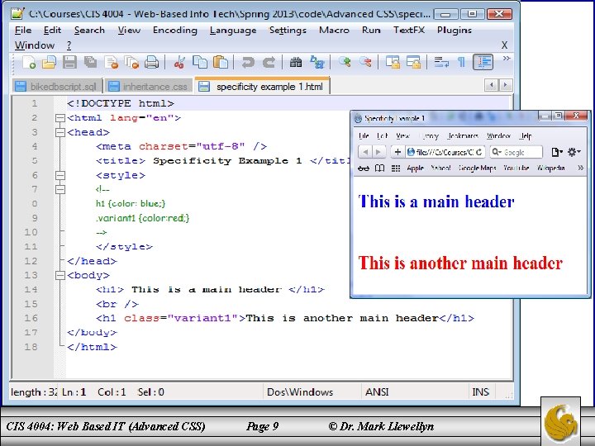Click the tab bar scroll left arrow
Image resolution: width=595 pixels, height=446 pixels.
coord(492,85)
